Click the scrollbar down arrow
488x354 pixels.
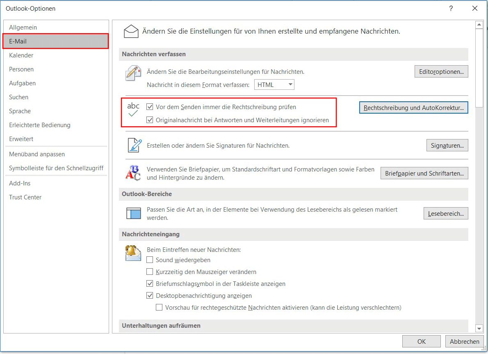[479, 328]
